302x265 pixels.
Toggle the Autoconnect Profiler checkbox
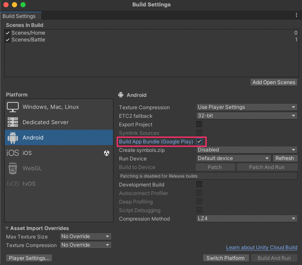[x=199, y=193]
